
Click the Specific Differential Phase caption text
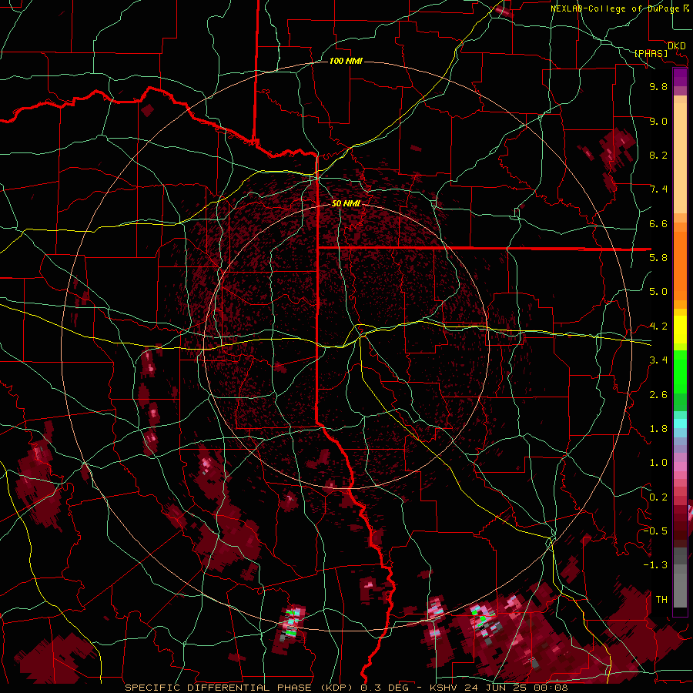(x=346, y=688)
